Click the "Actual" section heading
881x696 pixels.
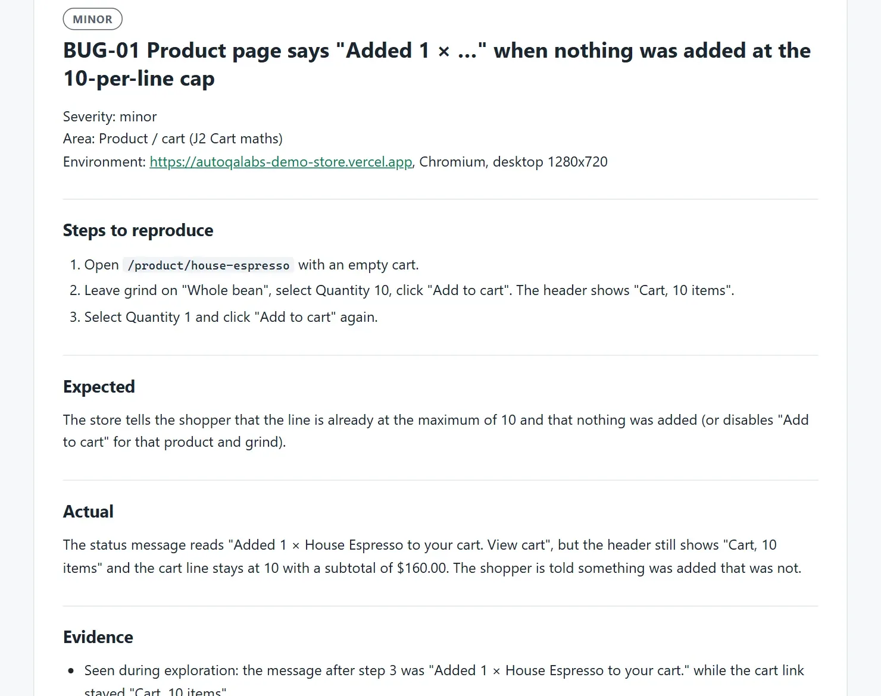(88, 512)
